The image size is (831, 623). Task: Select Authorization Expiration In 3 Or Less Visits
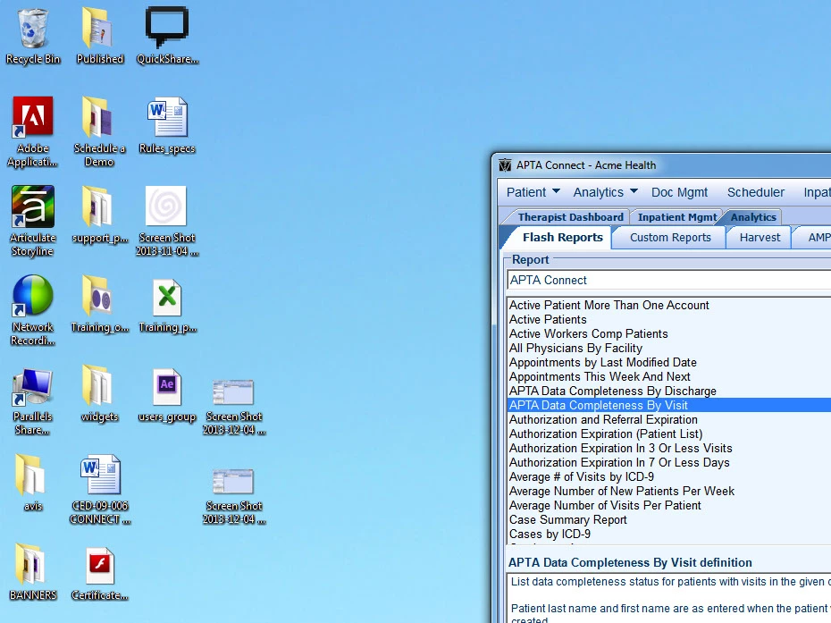(669, 449)
